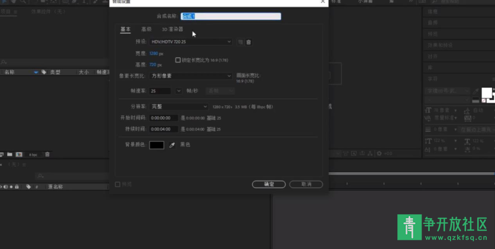Image resolution: width=495 pixels, height=249 pixels.
Task: Open the 字符 panel header
Action: pos(433,79)
